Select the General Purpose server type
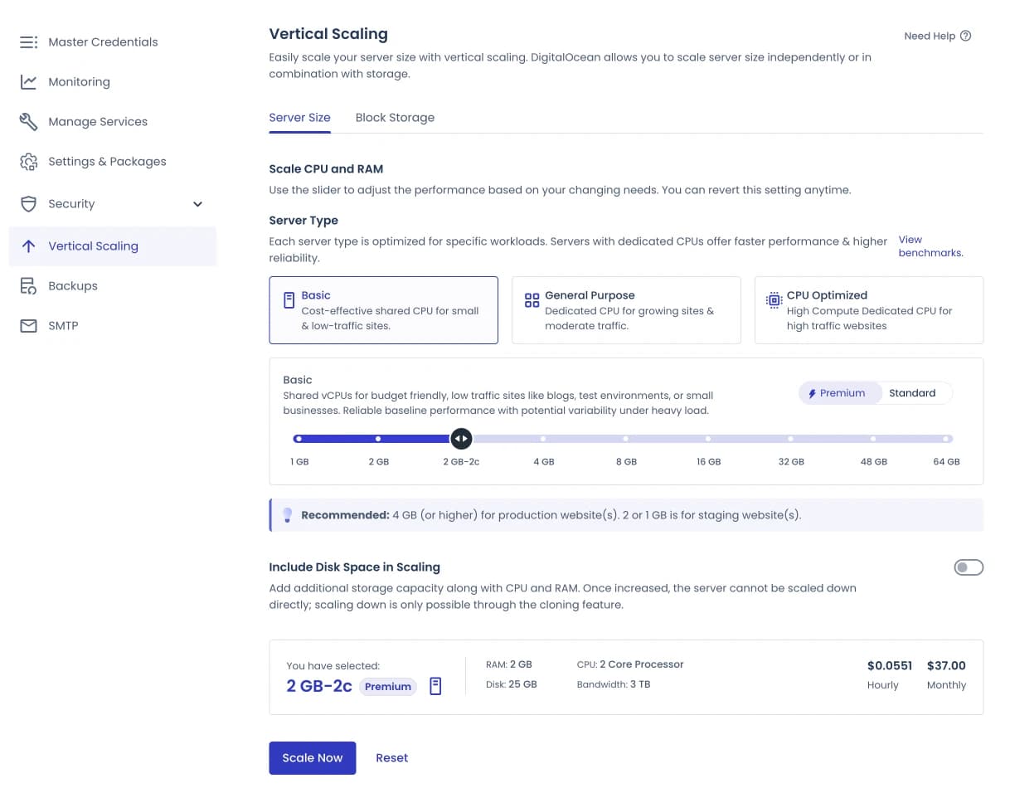This screenshot has height=788, width=1010. [x=625, y=309]
